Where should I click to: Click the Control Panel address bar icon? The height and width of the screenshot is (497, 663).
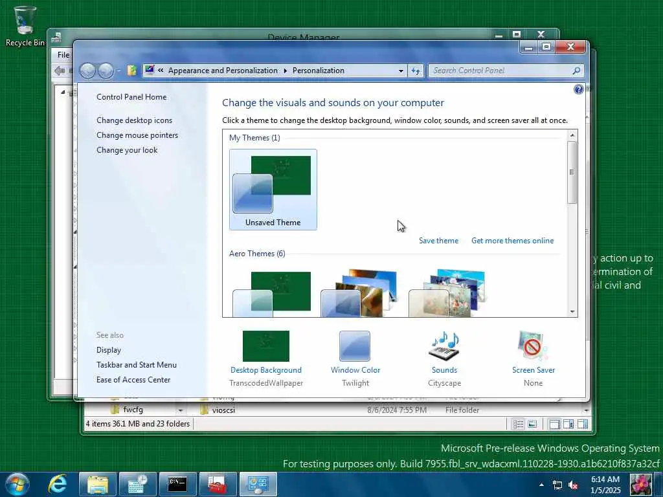(x=150, y=70)
